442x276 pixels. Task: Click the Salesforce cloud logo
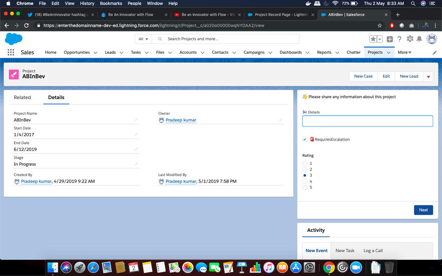coord(14,39)
